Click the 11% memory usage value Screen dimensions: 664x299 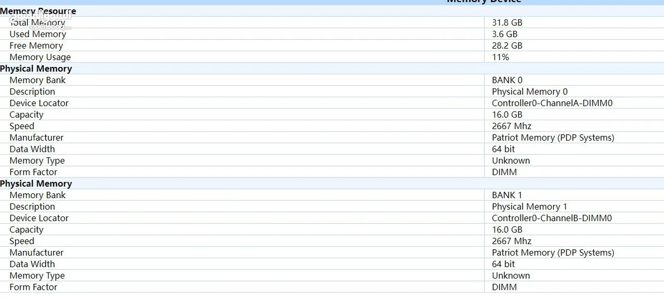(500, 57)
